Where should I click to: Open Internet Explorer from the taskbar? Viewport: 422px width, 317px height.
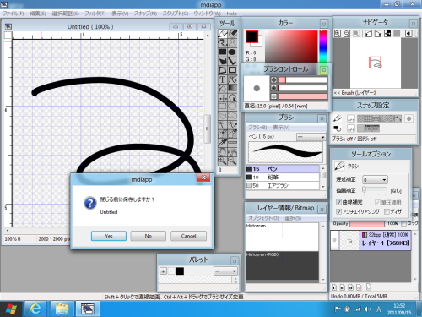pos(35,309)
